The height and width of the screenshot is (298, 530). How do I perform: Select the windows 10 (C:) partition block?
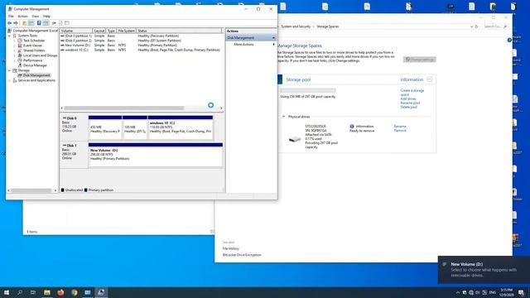[x=181, y=127]
